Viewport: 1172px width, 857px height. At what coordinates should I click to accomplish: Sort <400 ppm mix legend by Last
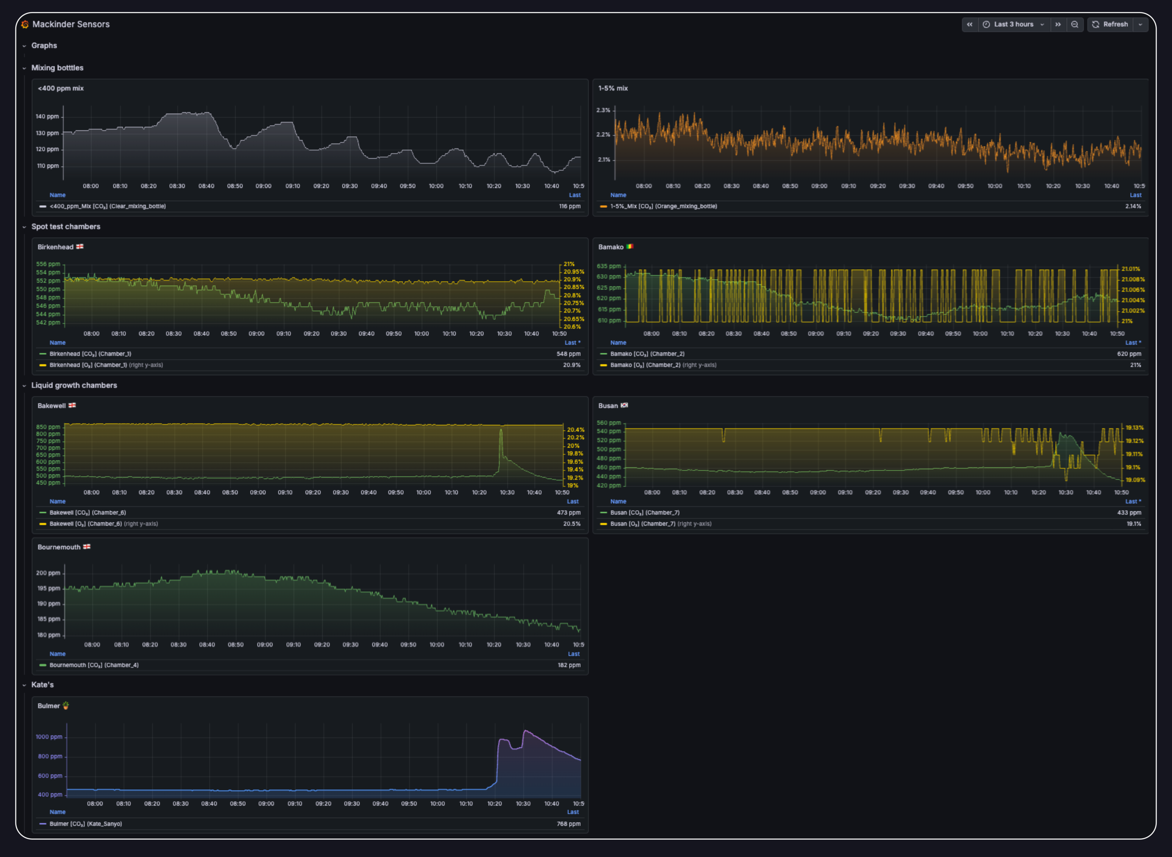[x=575, y=195]
